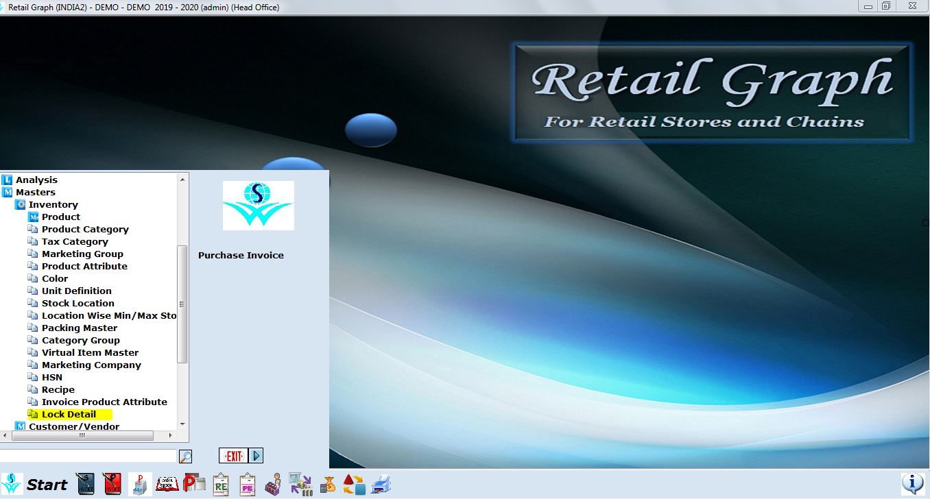Click the document icon beside Color
The width and height of the screenshot is (930, 499).
pos(33,278)
